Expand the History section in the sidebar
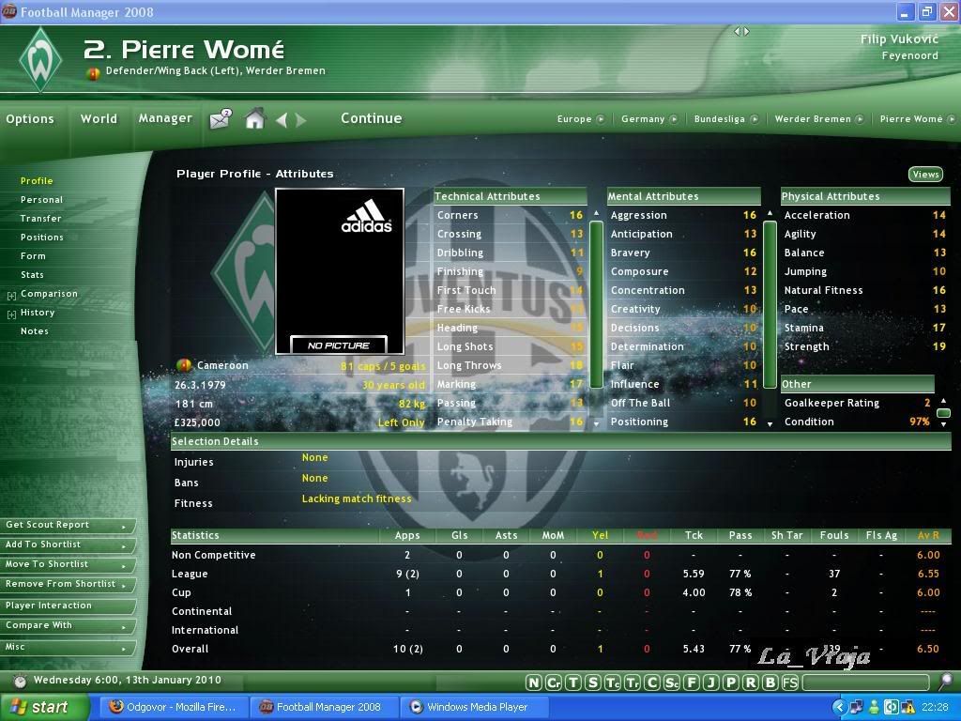This screenshot has width=961, height=721. pyautogui.click(x=11, y=314)
